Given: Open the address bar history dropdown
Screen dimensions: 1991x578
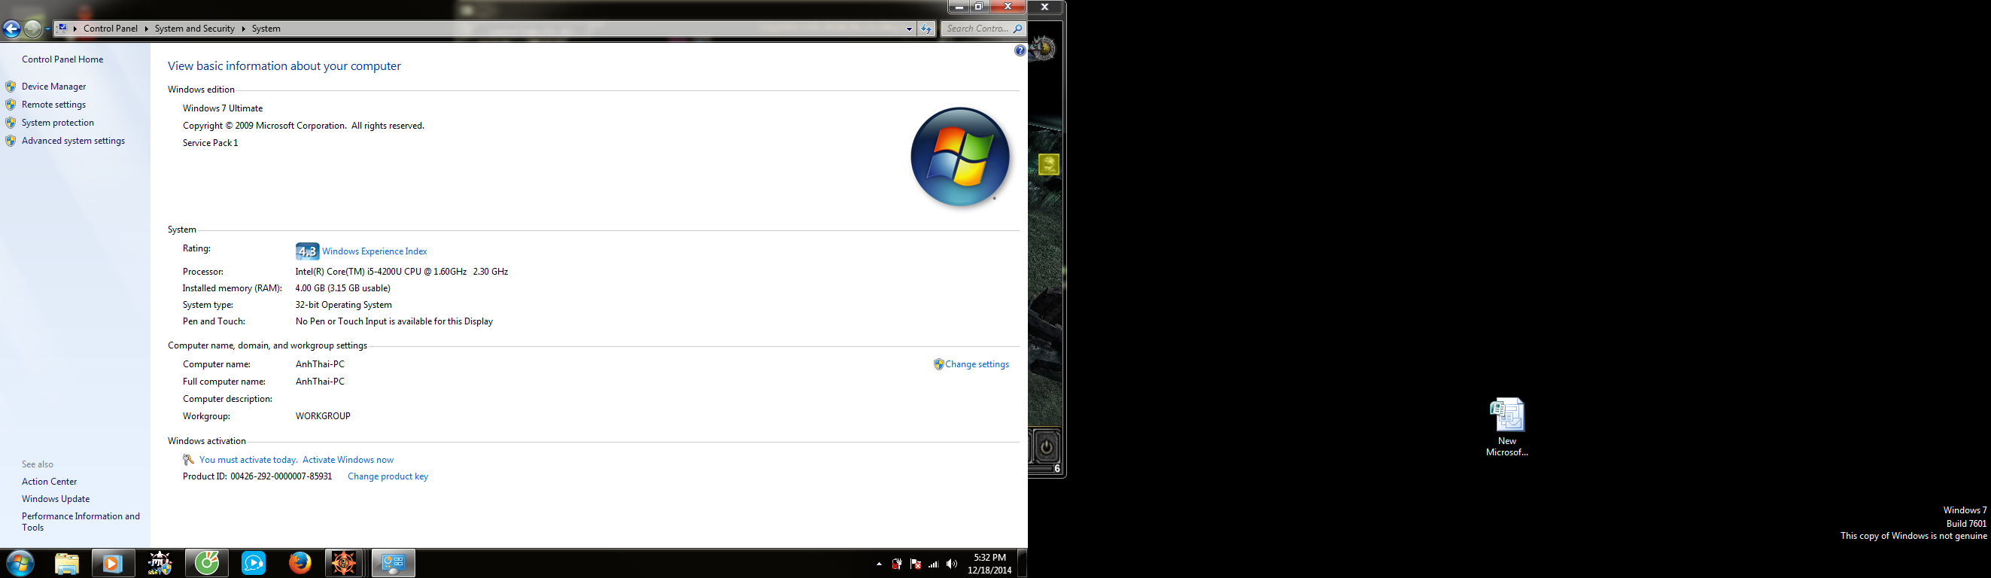Looking at the screenshot, I should [x=909, y=29].
